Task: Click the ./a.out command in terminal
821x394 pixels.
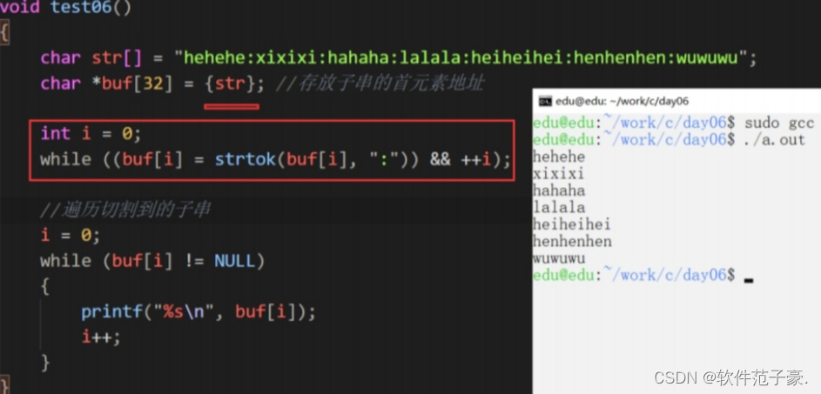Action: tap(774, 140)
